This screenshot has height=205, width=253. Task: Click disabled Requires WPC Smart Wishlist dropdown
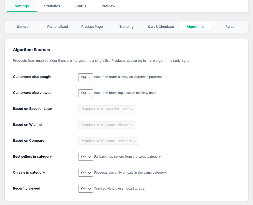(x=107, y=125)
